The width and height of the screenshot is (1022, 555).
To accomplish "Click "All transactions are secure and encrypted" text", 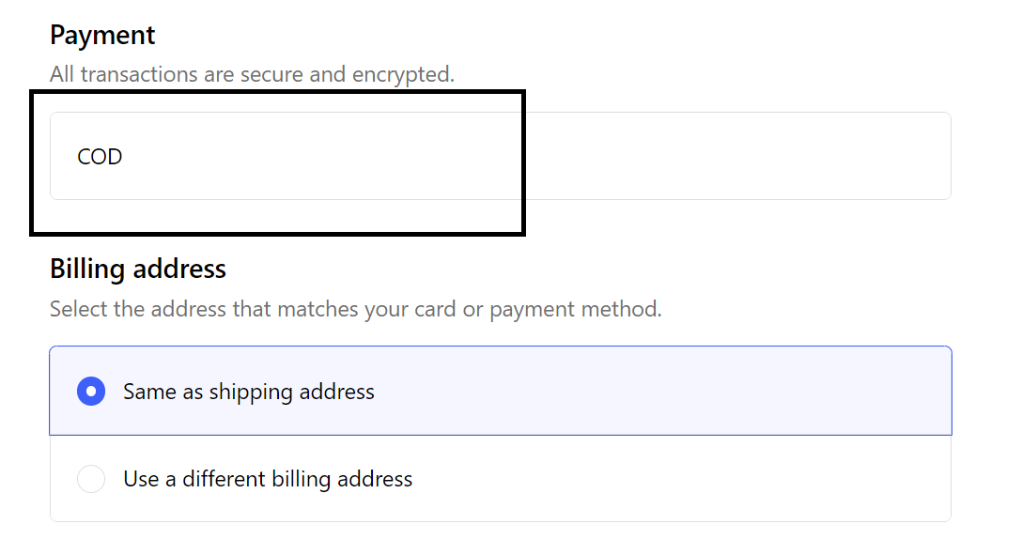I will click(252, 74).
